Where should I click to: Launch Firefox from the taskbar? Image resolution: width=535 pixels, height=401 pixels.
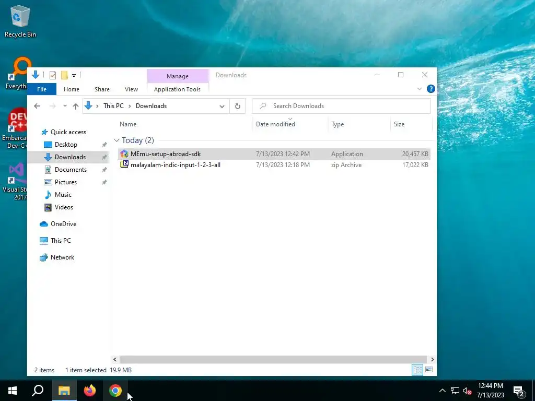pyautogui.click(x=90, y=391)
